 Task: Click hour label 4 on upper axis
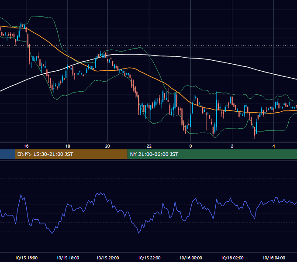273,146
